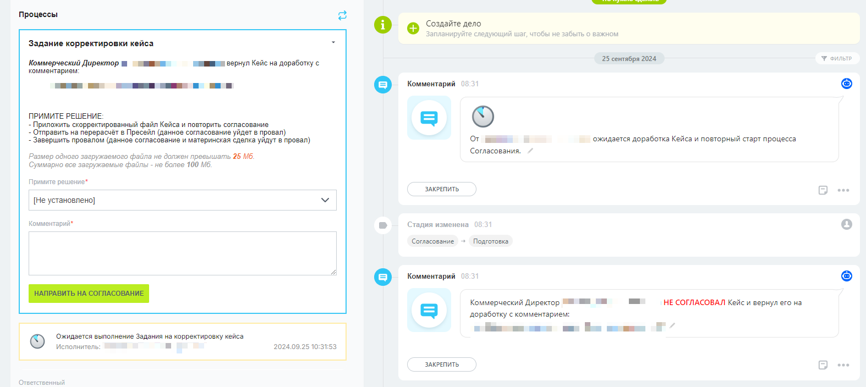
Task: Click first comment's timeline bubble icon
Action: click(x=383, y=85)
